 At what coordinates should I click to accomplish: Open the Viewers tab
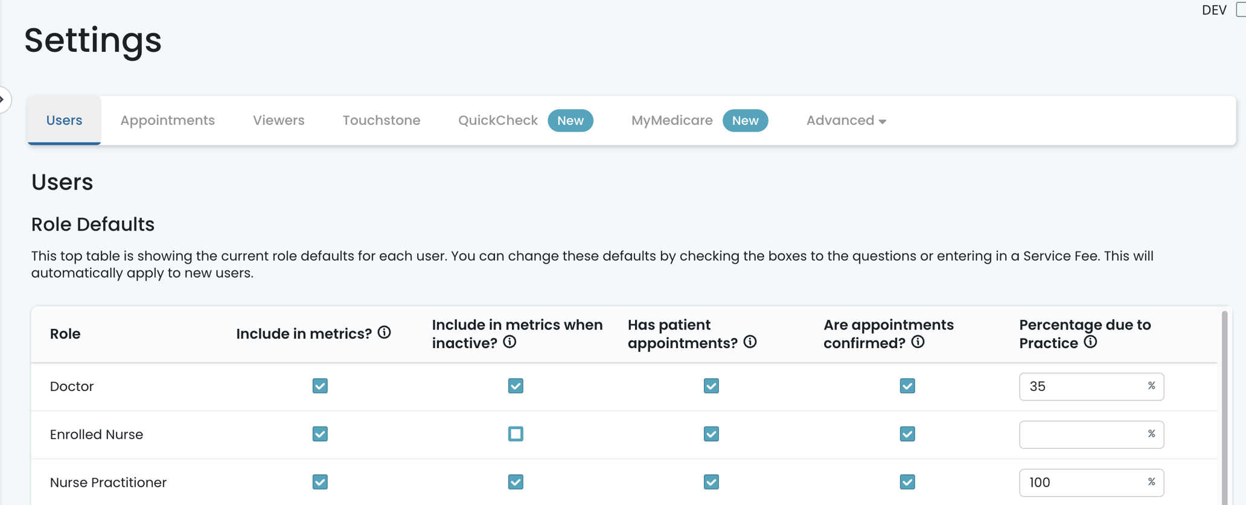point(278,121)
